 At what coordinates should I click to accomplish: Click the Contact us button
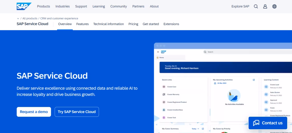(268, 123)
